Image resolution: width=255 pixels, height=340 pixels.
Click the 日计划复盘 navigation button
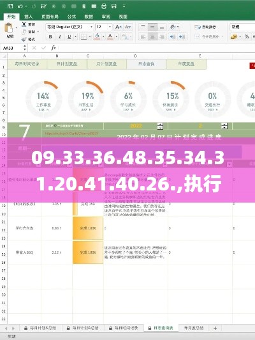point(67,64)
